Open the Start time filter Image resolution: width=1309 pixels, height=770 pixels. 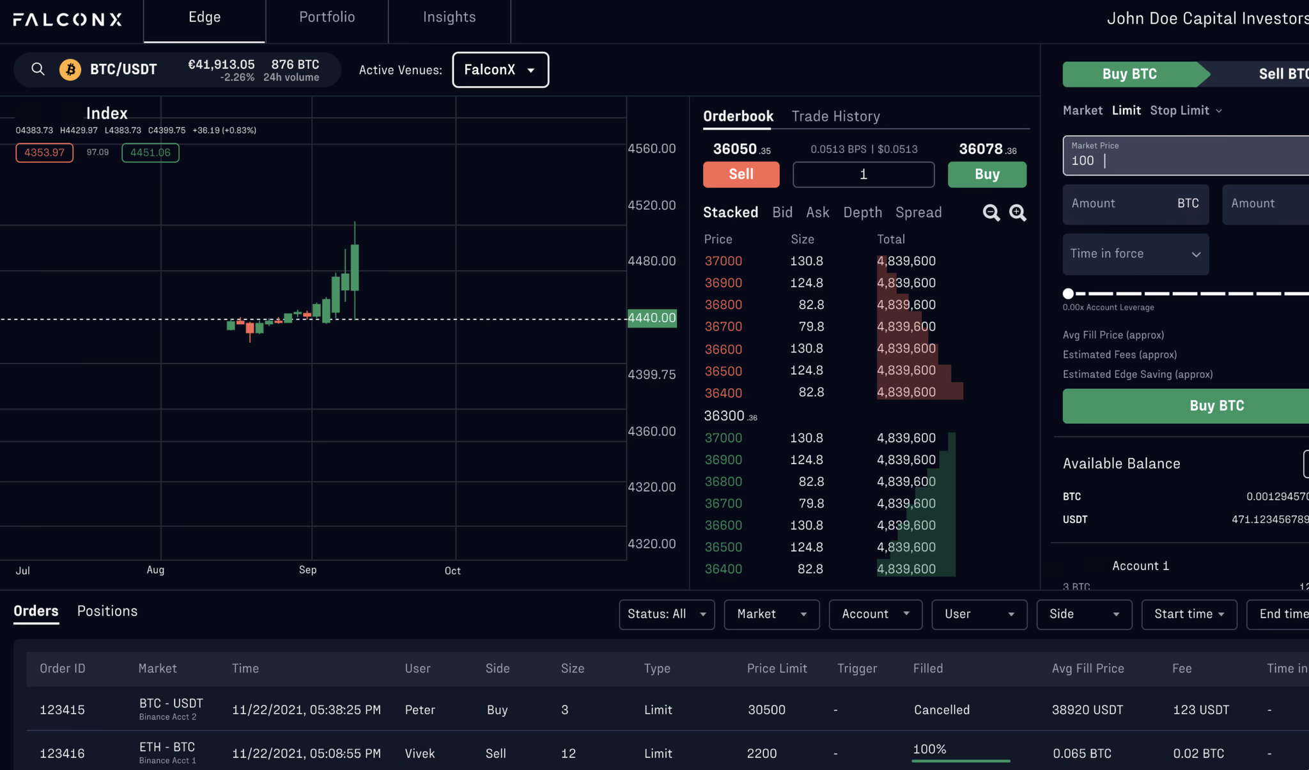pos(1189,614)
